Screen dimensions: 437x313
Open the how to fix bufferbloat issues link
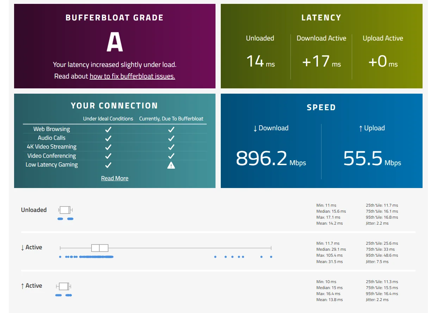point(132,76)
